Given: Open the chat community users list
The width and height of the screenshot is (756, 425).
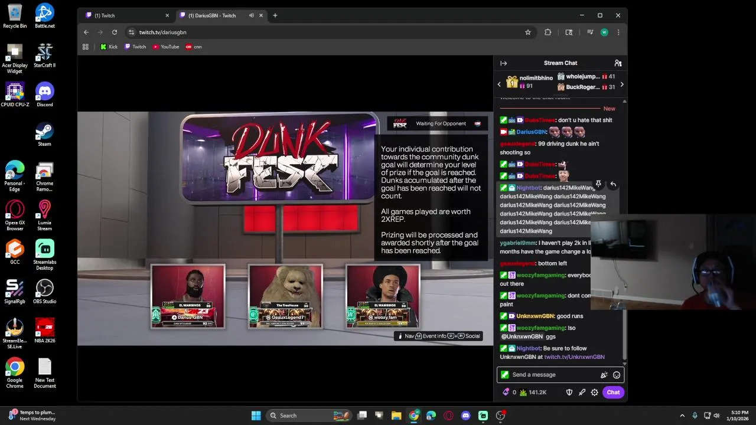Looking at the screenshot, I should [x=618, y=63].
